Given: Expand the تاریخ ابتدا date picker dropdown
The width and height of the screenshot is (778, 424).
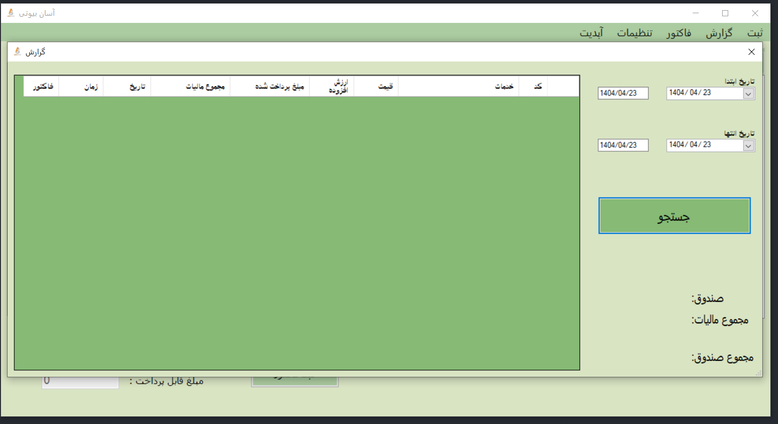Looking at the screenshot, I should 748,93.
